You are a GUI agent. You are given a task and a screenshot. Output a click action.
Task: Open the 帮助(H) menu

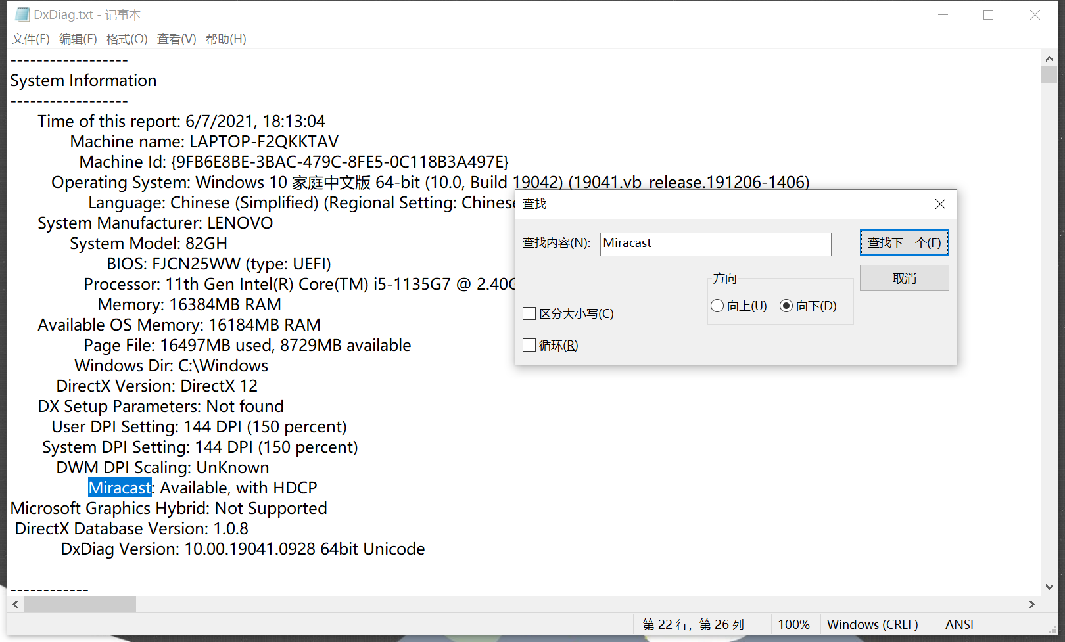(225, 39)
